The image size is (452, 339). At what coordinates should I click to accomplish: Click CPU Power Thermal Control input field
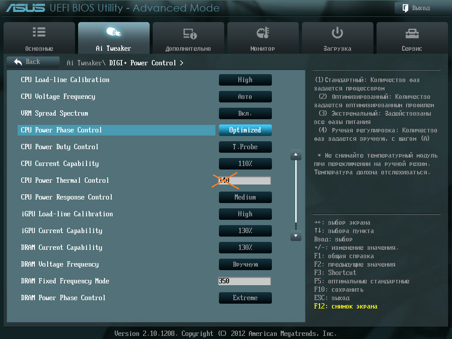[x=245, y=181]
